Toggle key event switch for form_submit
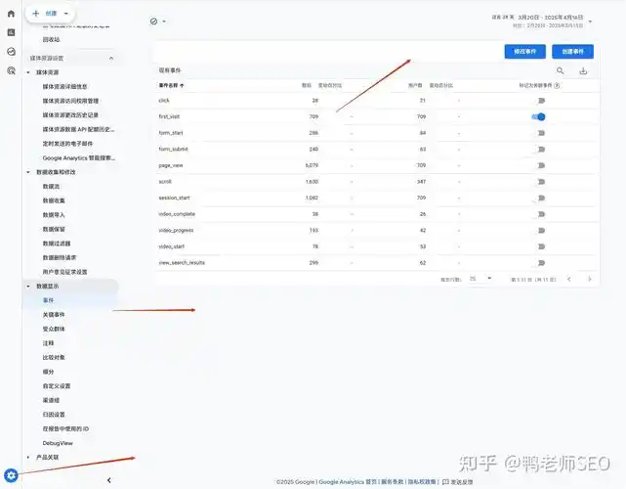Screen dimensions: 626x489 point(541,149)
